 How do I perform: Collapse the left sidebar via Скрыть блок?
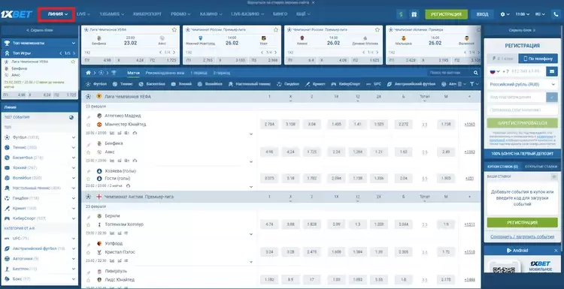point(40,30)
